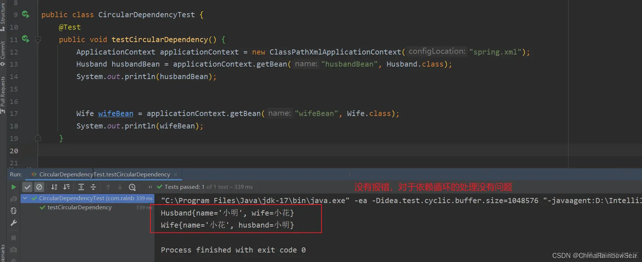The height and width of the screenshot is (262, 642).
Task: Click the Wife{name='小花'} console output line
Action: click(228, 225)
